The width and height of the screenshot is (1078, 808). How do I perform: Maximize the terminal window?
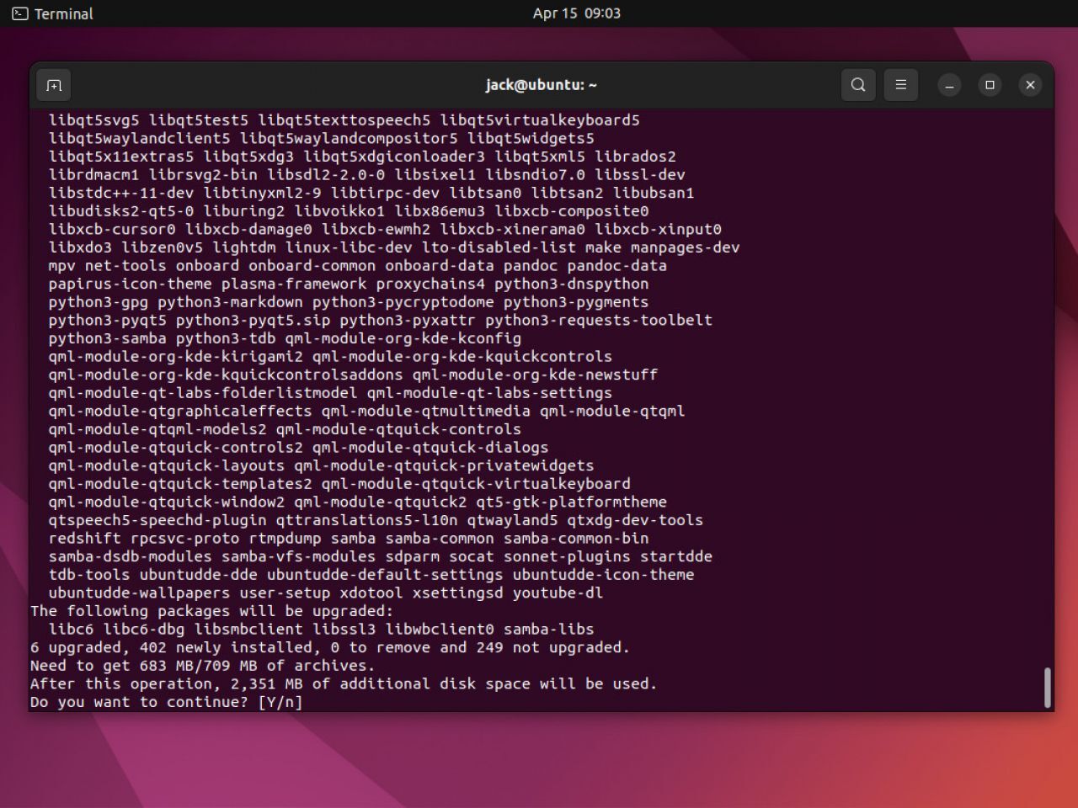point(990,85)
